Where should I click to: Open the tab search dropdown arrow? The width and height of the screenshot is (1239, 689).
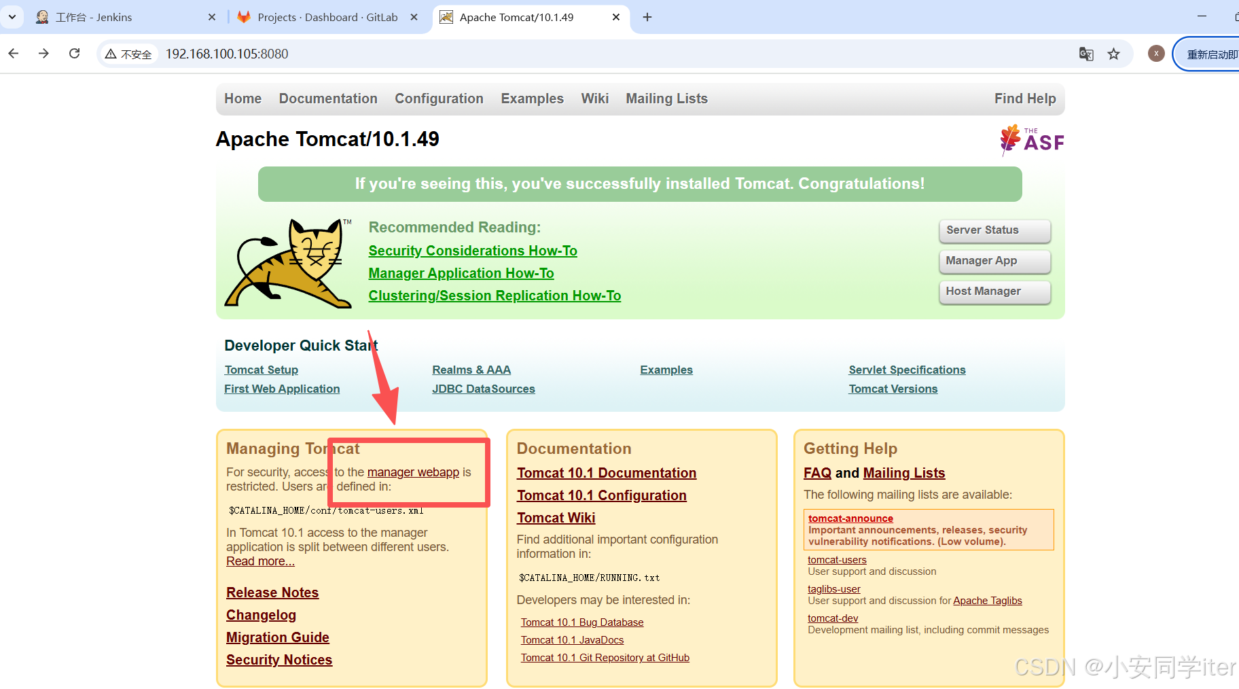tap(12, 17)
